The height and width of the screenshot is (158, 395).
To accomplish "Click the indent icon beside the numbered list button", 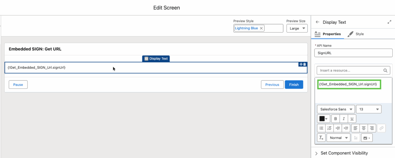I will 338,128.
